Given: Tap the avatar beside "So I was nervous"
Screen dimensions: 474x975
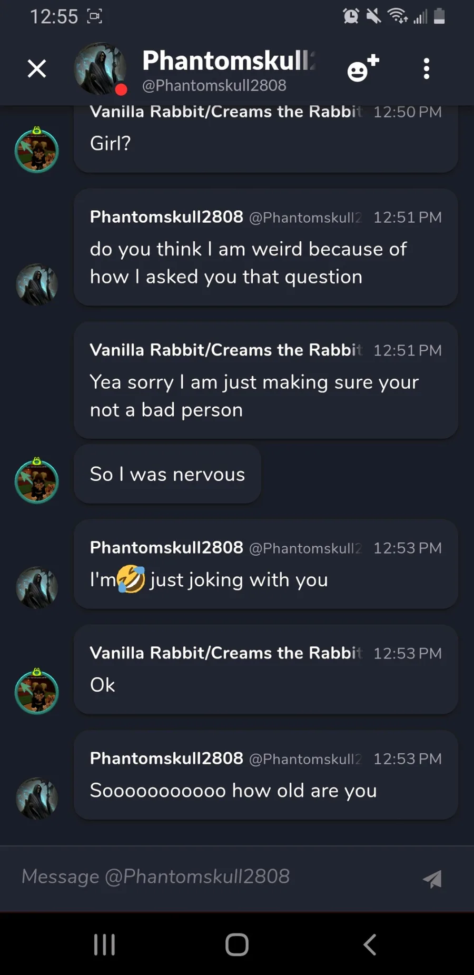Looking at the screenshot, I should coord(36,481).
